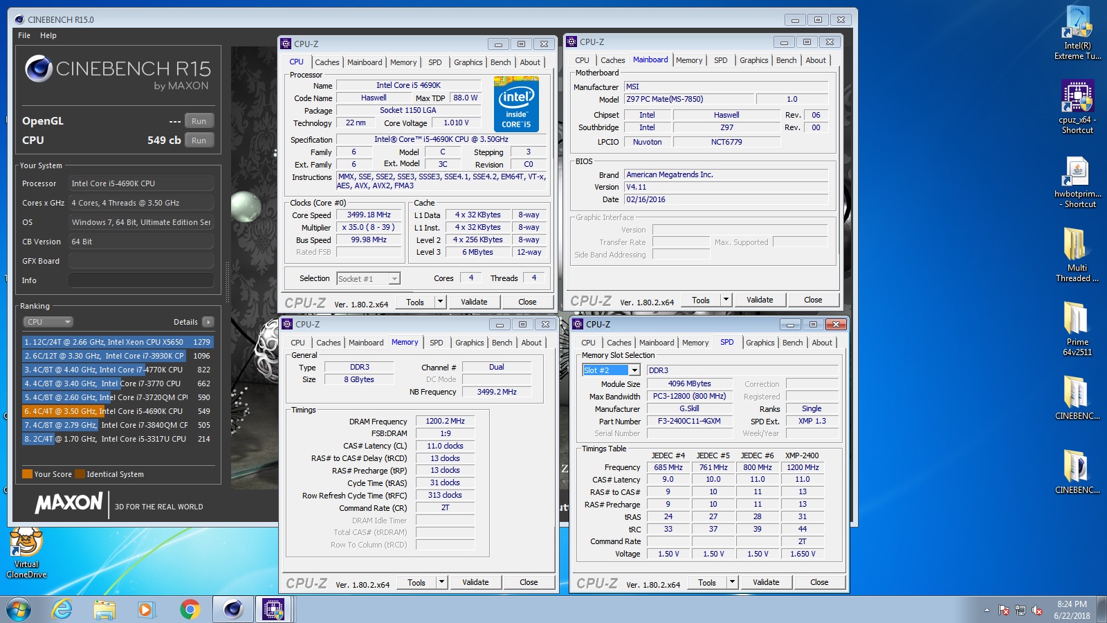Show hidden system tray icons

pyautogui.click(x=987, y=610)
